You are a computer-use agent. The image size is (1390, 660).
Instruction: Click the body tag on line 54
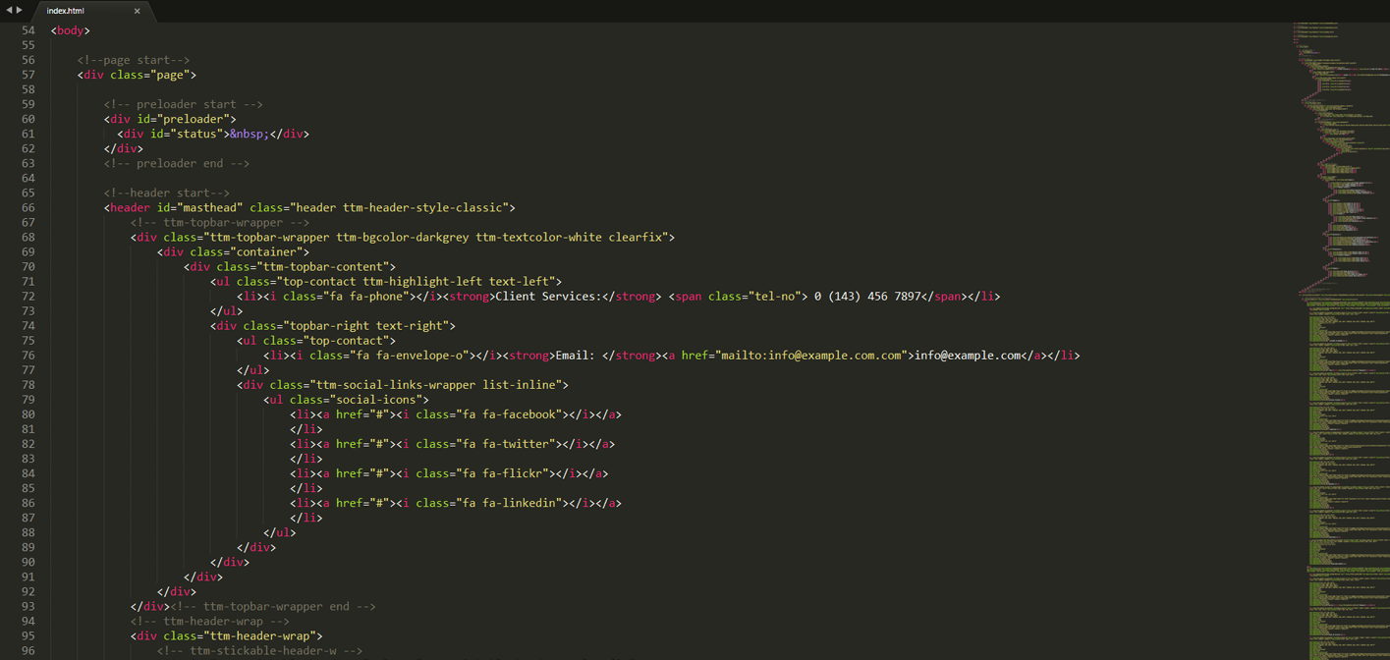tap(71, 30)
